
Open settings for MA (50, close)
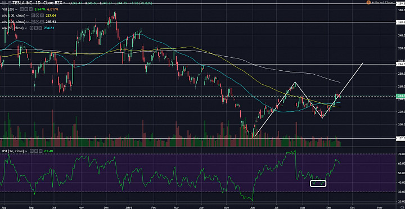pyautogui.click(x=36, y=28)
